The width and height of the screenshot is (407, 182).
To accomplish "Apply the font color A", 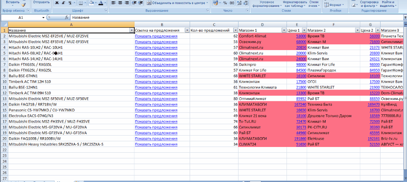I will coord(101,3).
